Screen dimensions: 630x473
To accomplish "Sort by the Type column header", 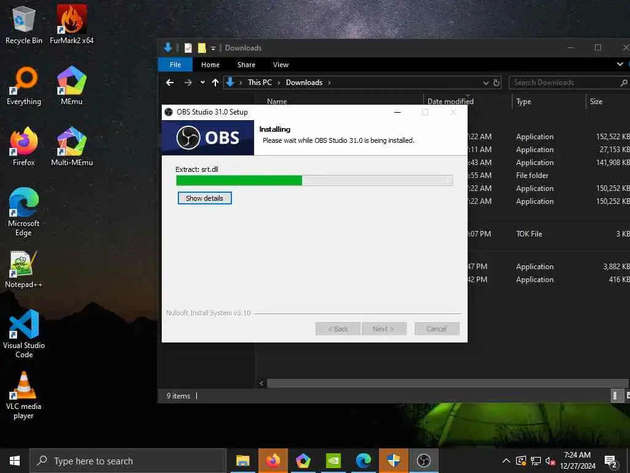I will (524, 102).
